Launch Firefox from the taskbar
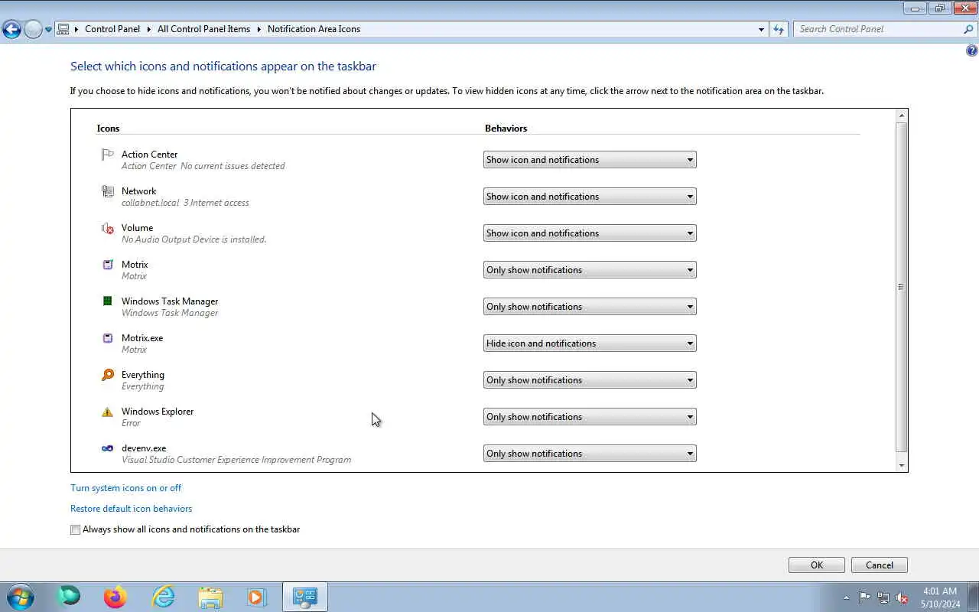This screenshot has height=612, width=979. (x=115, y=597)
